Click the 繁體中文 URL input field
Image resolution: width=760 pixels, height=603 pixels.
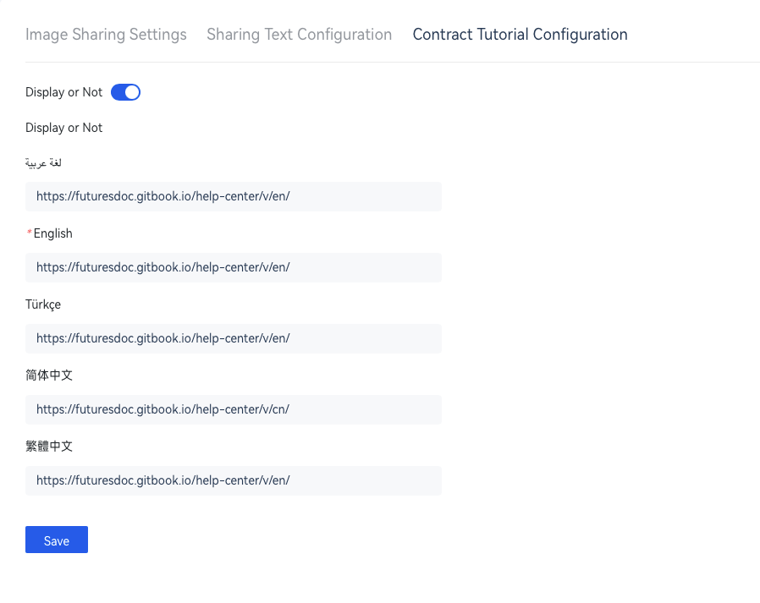tap(233, 480)
